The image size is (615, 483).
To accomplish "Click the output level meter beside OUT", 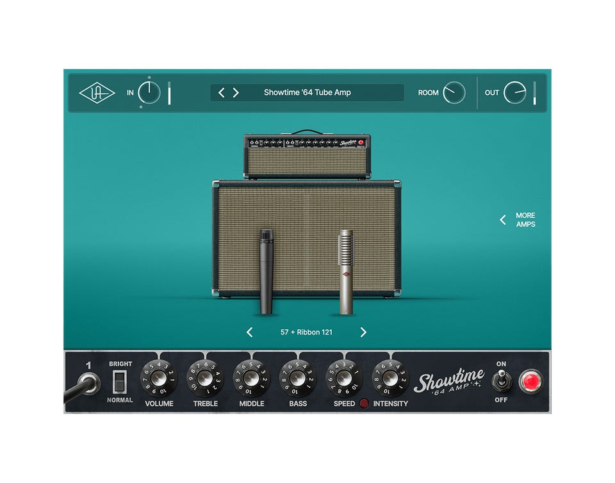I will point(534,93).
